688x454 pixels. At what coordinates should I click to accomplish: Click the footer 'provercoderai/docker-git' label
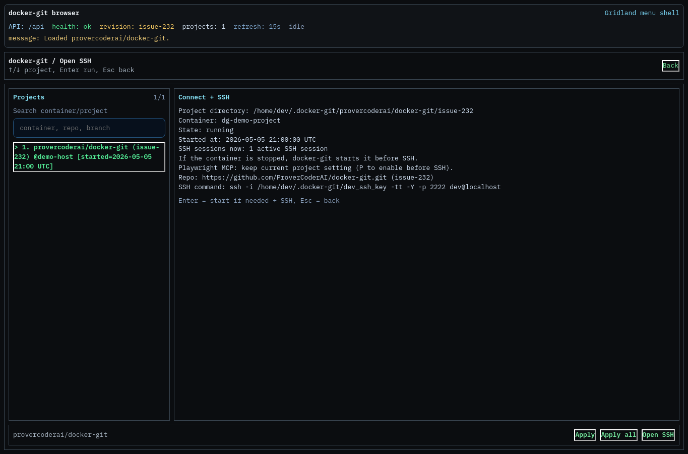(60, 435)
